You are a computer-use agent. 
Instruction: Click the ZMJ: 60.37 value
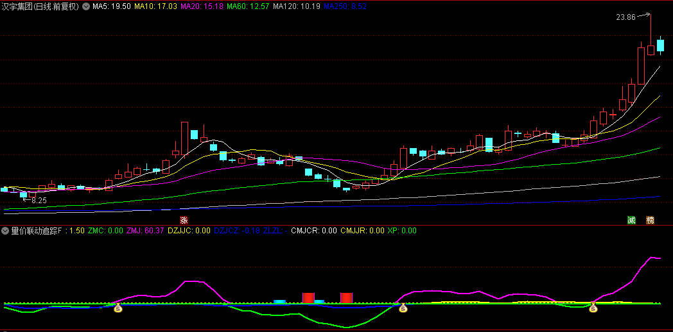(x=145, y=231)
